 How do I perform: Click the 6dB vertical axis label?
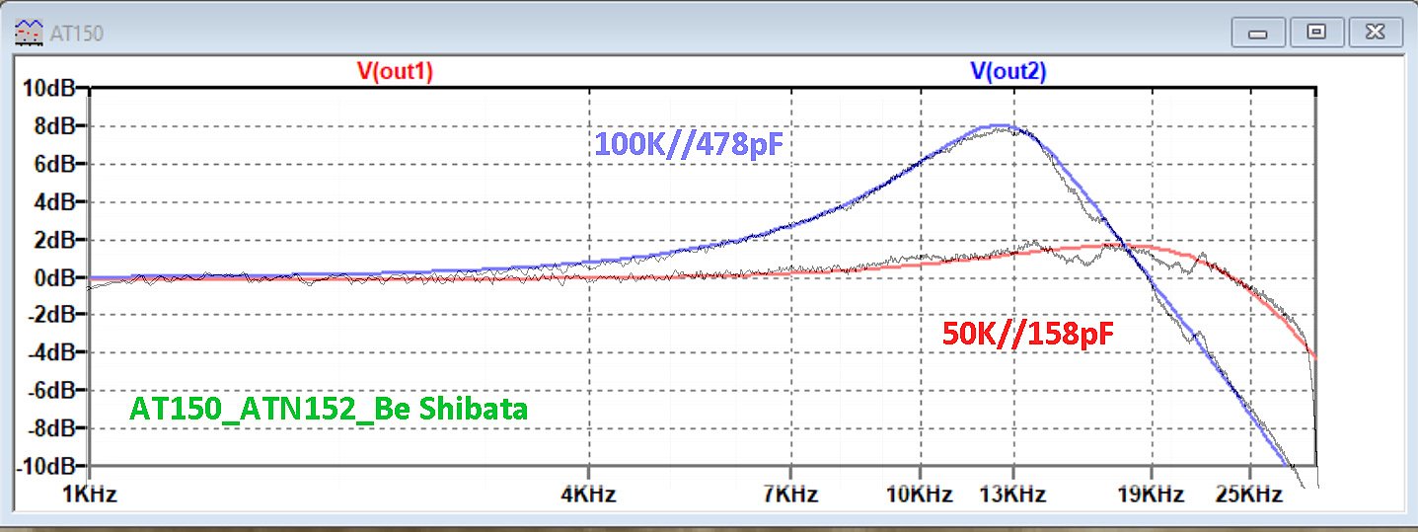click(53, 164)
